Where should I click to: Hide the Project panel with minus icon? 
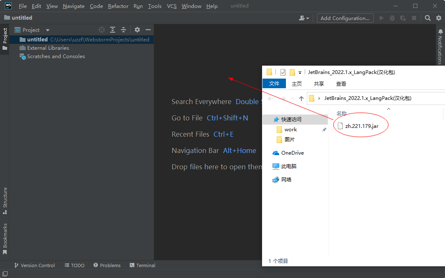(x=148, y=29)
